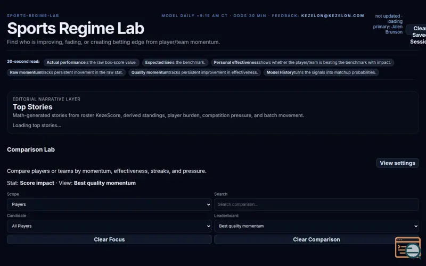Viewport: 426px width, 266px height.
Task: Click the Personal effectiveness definition chip
Action: coord(302,62)
